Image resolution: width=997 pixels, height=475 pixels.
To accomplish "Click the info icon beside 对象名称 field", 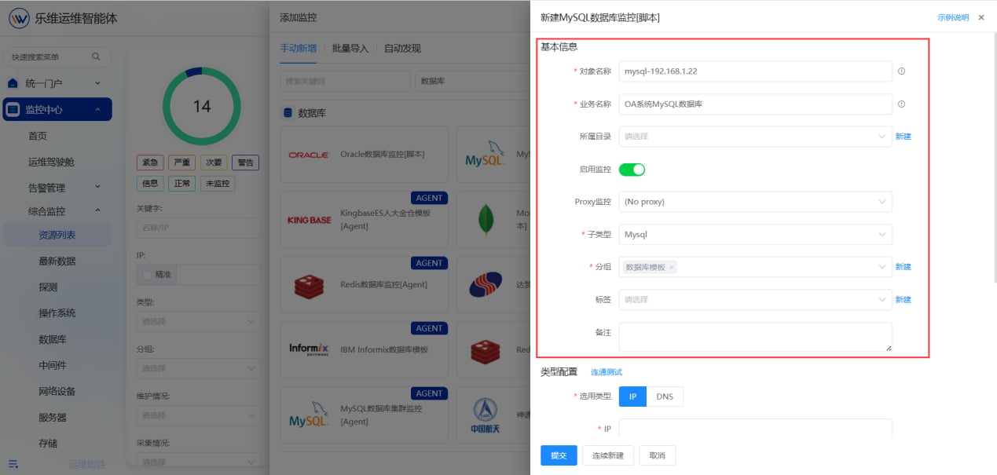I will point(901,71).
